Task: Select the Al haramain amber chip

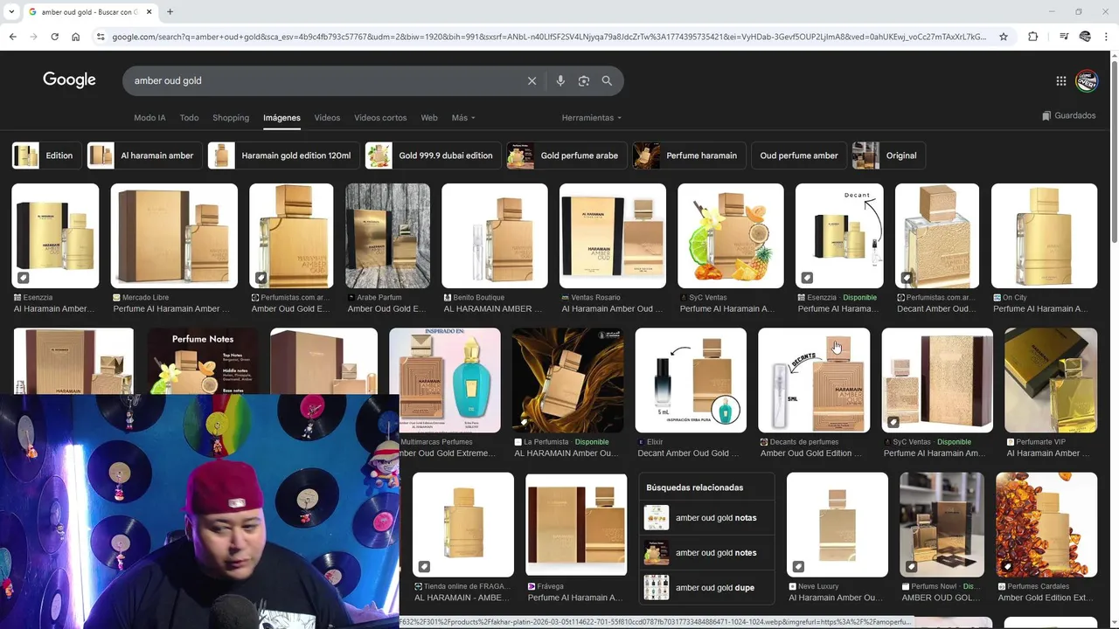Action: tap(144, 156)
